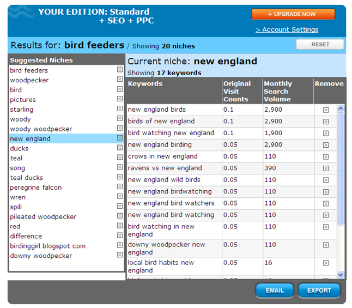
Task: Select the starling niche
Action: pos(22,110)
